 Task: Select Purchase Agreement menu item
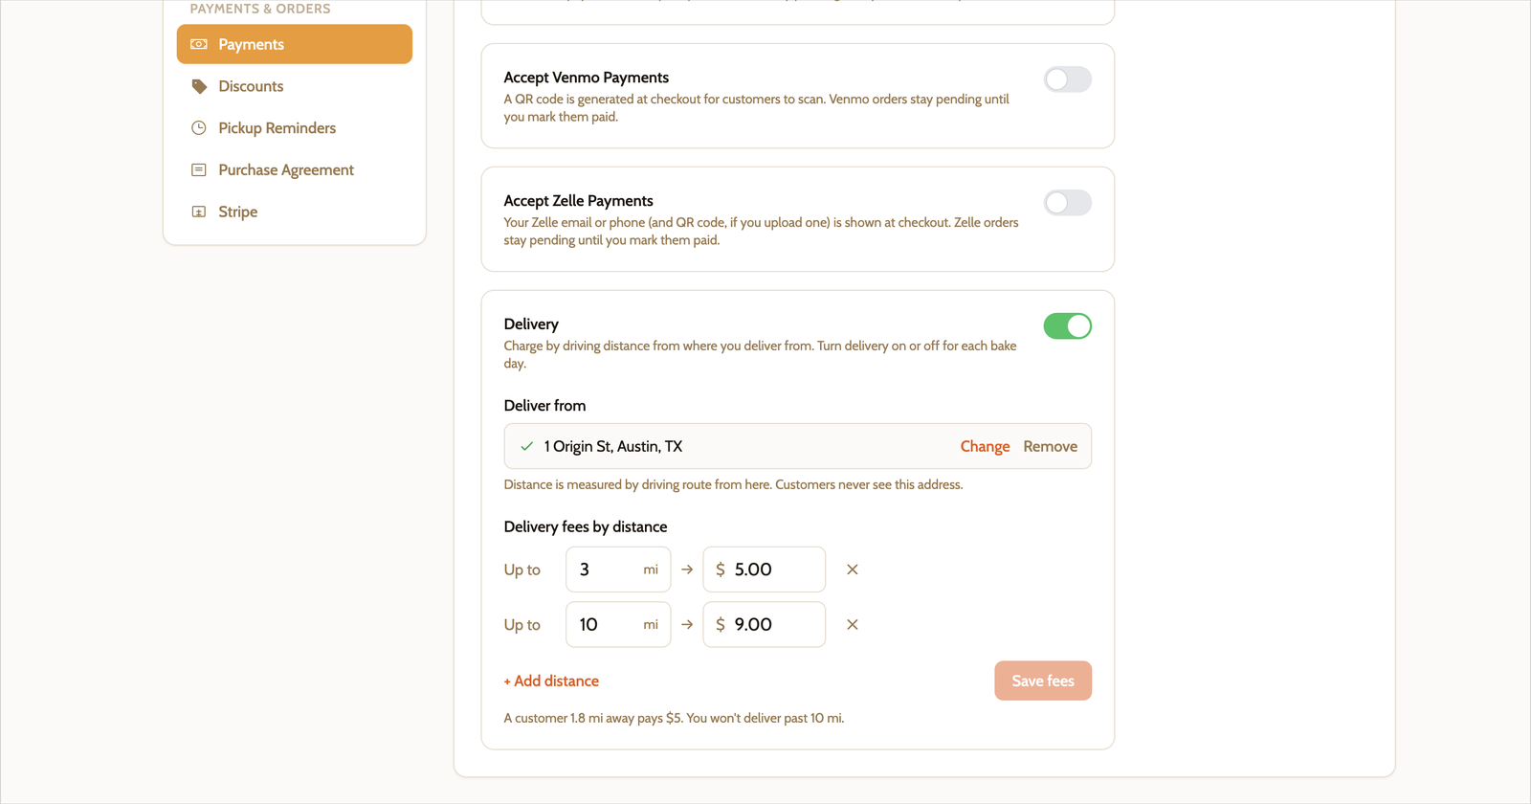coord(295,170)
